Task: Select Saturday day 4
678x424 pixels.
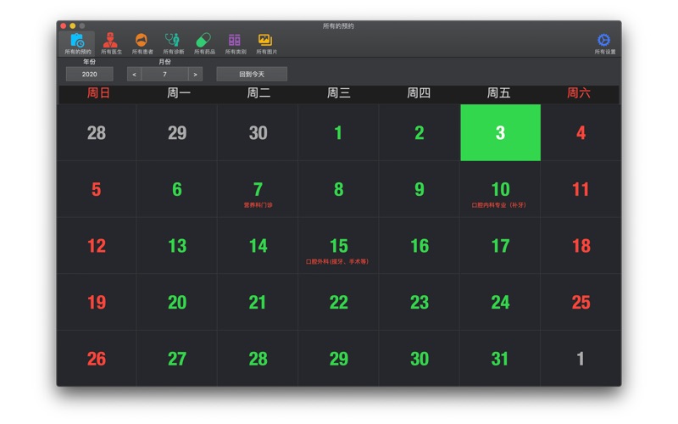Action: 581,132
